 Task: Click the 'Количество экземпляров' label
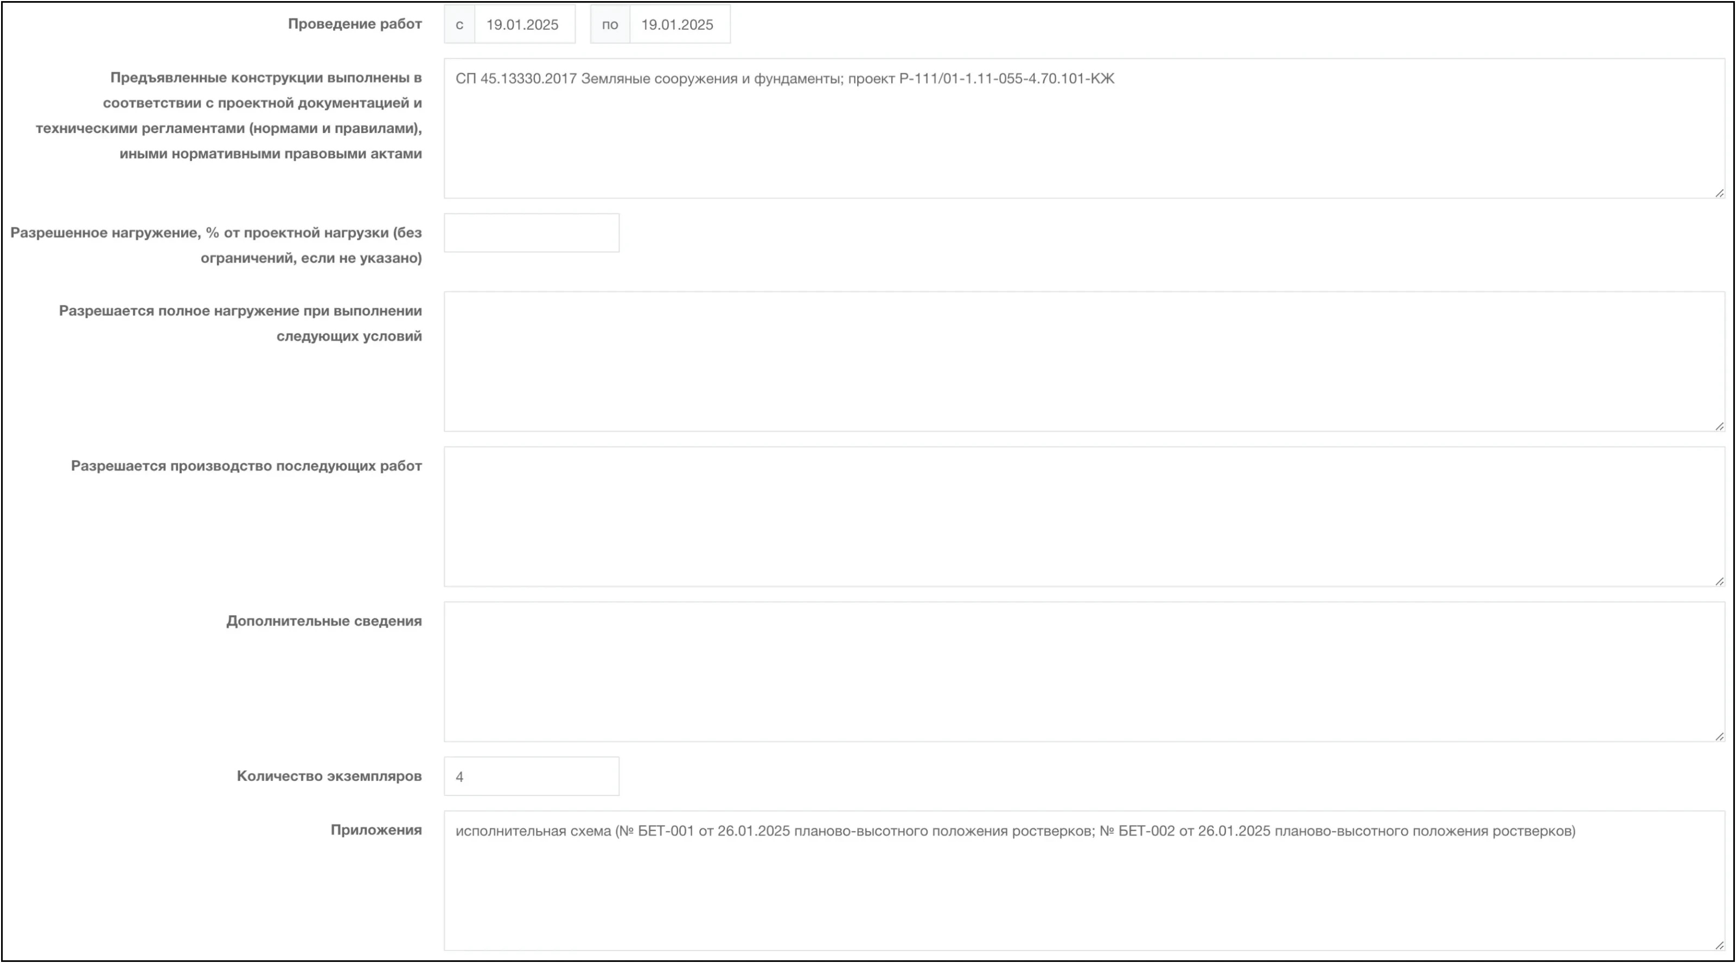click(329, 776)
